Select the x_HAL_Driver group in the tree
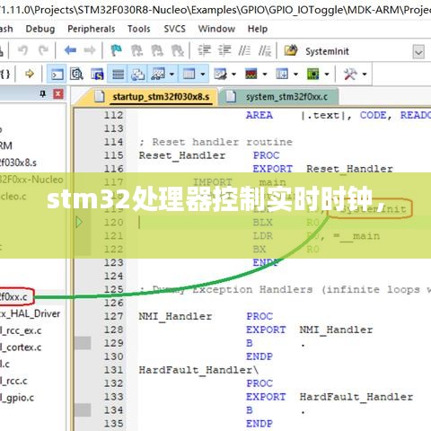Image resolution: width=431 pixels, height=431 pixels. (x=30, y=313)
